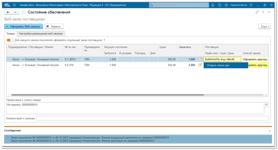Click Цена column header

pos(168,50)
